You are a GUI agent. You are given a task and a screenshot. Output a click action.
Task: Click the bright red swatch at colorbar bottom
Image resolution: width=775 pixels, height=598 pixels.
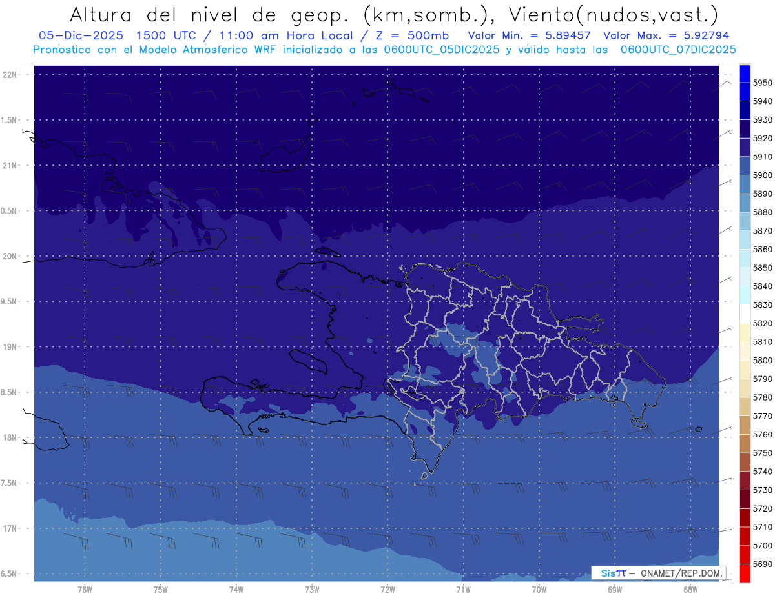click(745, 573)
